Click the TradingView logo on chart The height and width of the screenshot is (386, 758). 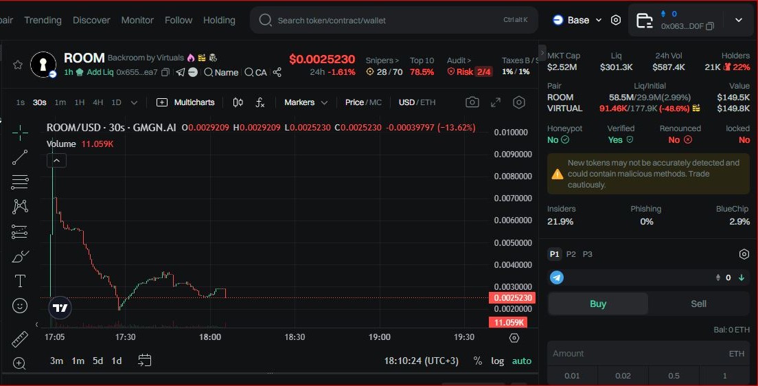tap(60, 308)
